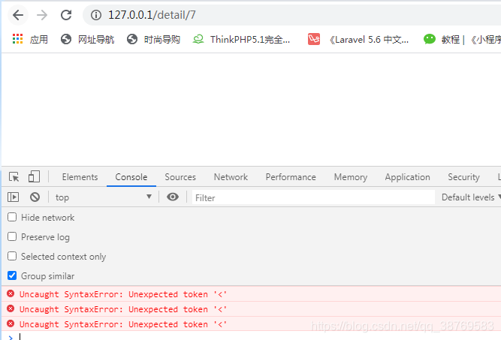Open the 网址导航 bookmark

pos(87,39)
